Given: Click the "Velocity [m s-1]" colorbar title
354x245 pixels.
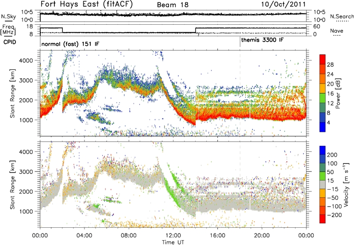Looking at the screenshot, I should [346, 184].
